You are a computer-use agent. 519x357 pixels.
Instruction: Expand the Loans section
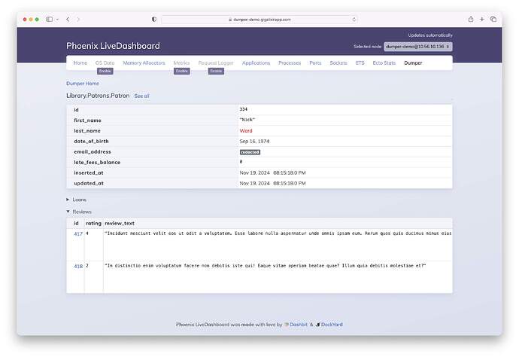click(x=77, y=200)
